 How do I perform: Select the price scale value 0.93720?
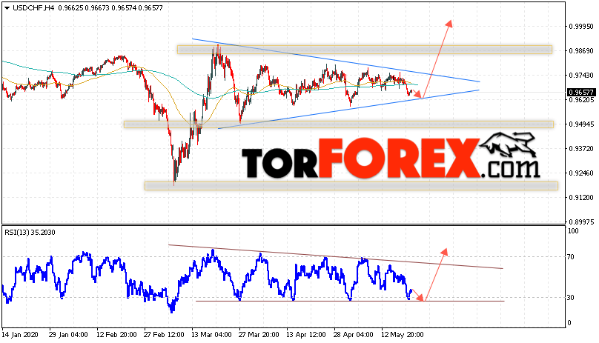(x=581, y=149)
